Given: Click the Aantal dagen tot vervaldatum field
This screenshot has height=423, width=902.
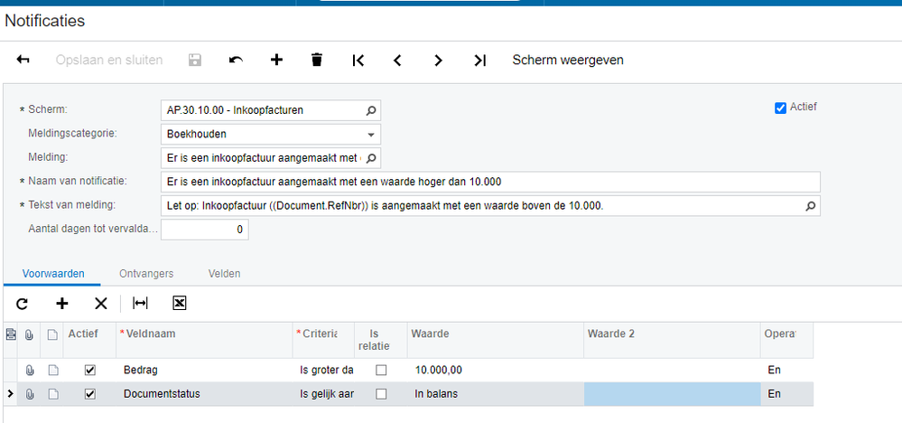Looking at the screenshot, I should point(205,230).
